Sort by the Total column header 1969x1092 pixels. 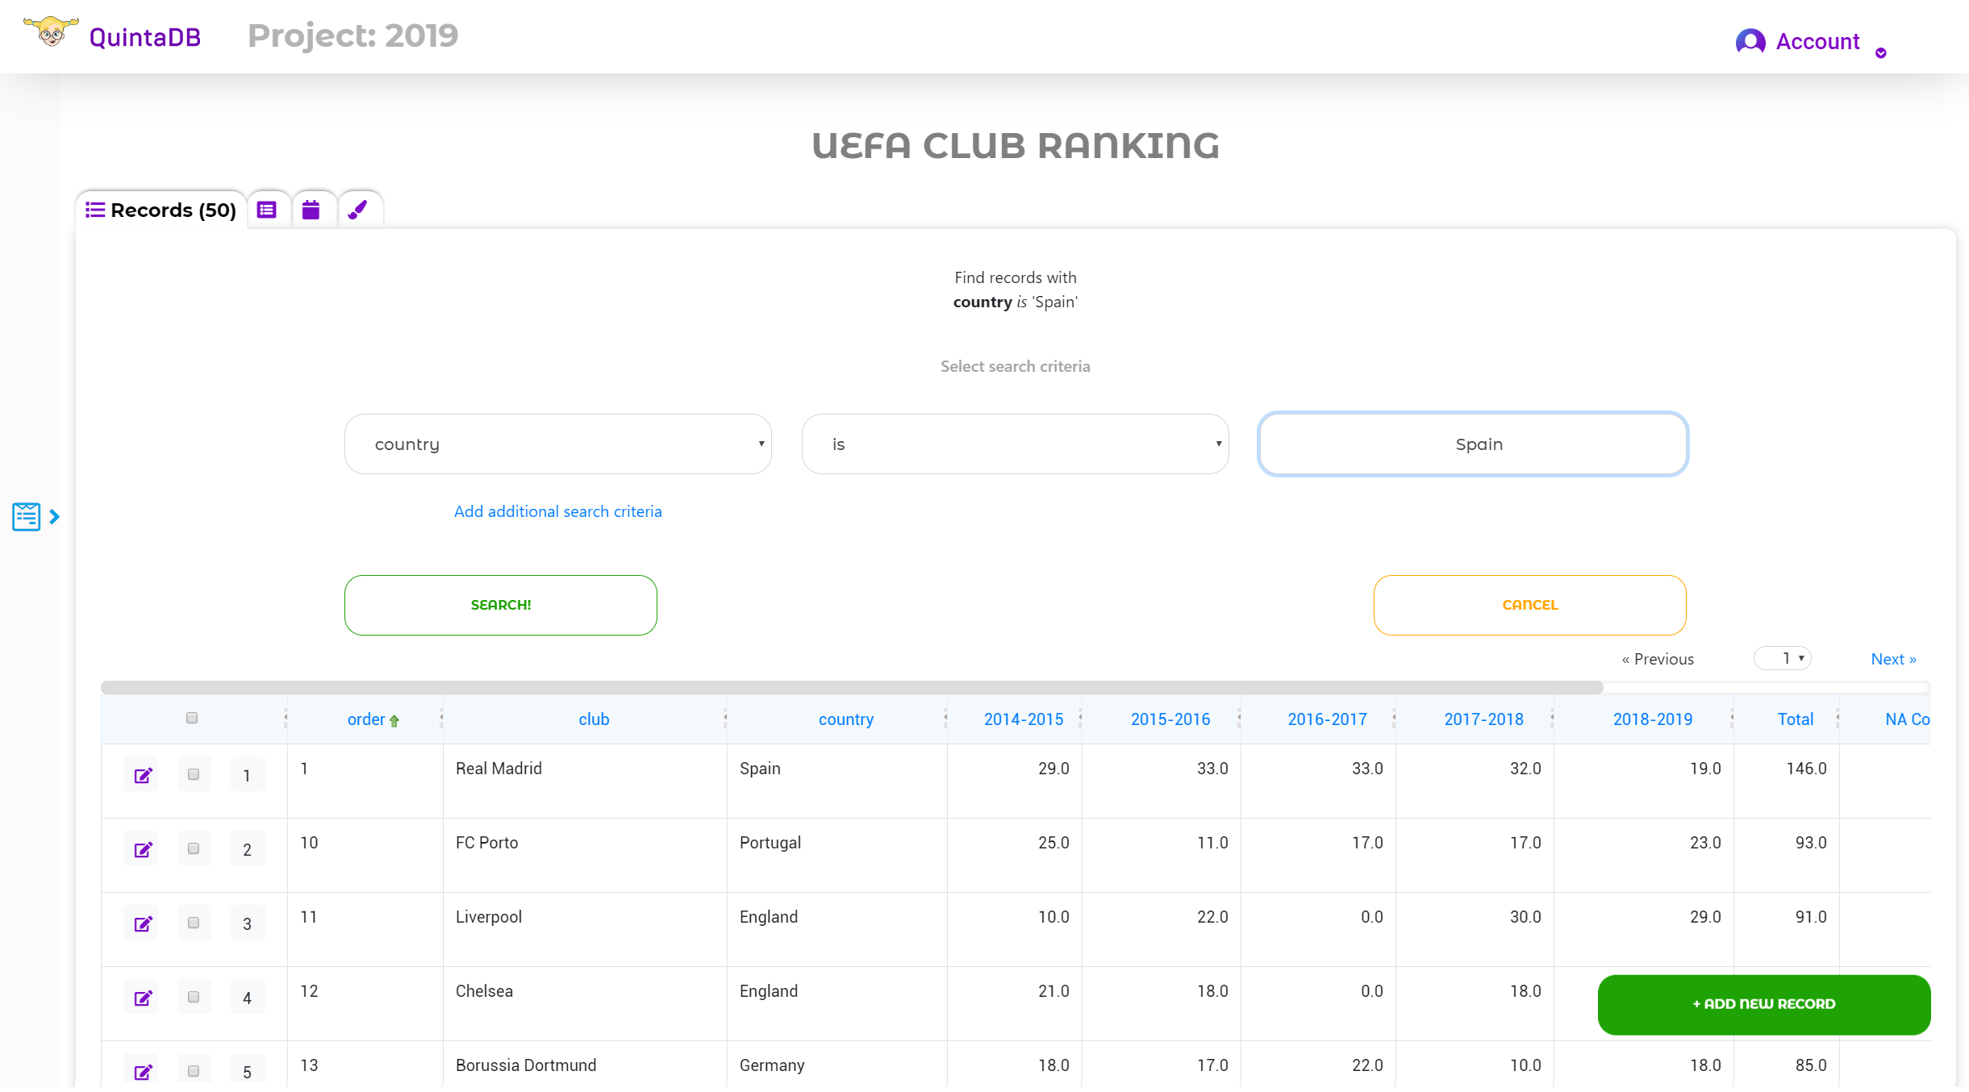(1796, 719)
